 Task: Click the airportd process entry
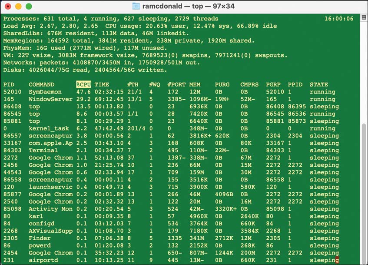point(43,260)
